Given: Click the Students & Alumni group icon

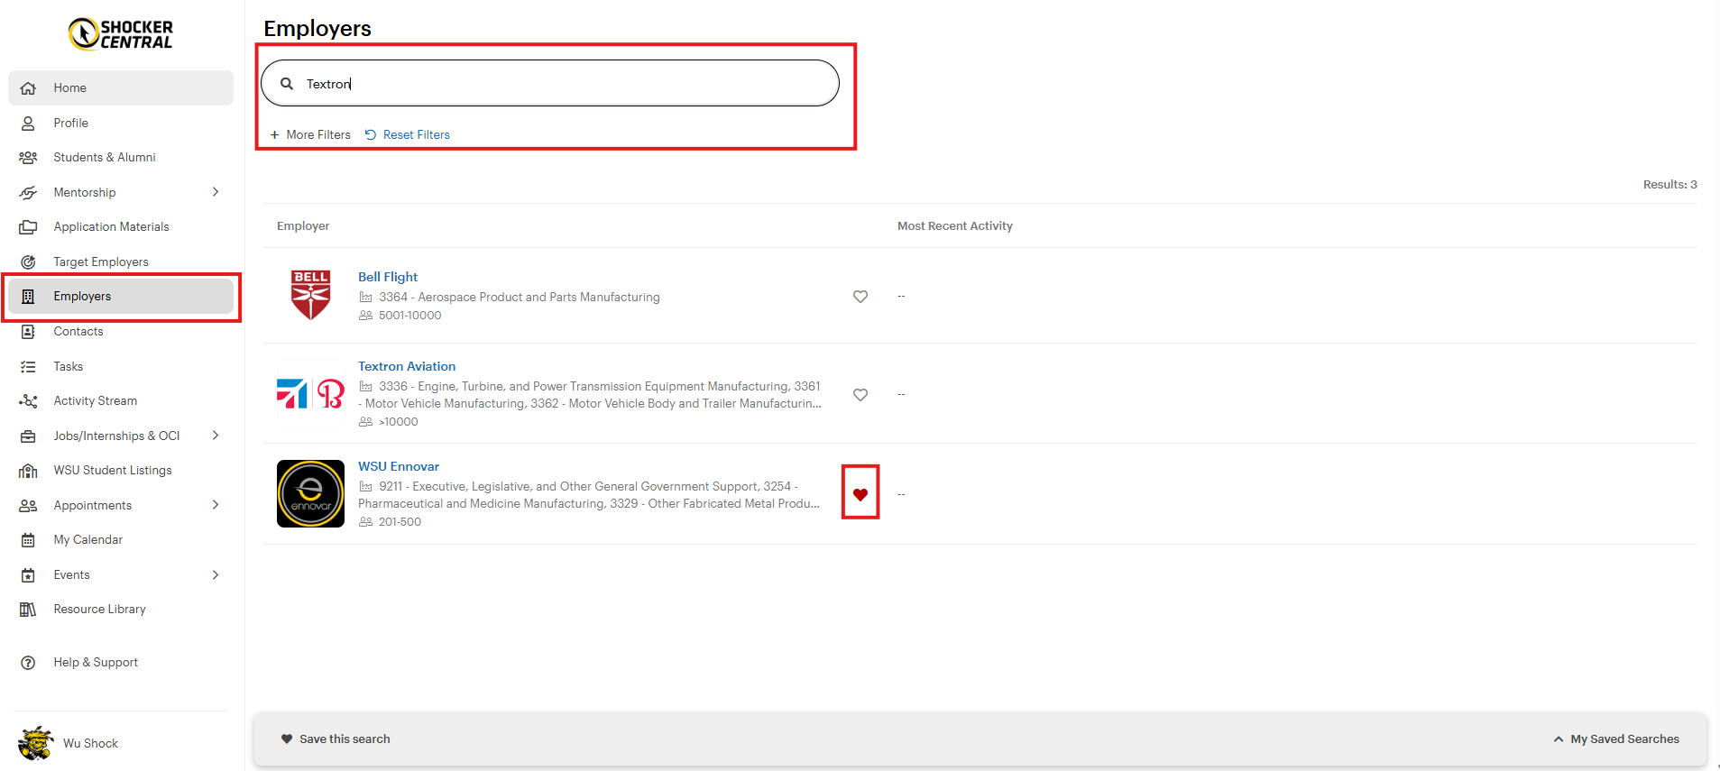Looking at the screenshot, I should click(28, 158).
